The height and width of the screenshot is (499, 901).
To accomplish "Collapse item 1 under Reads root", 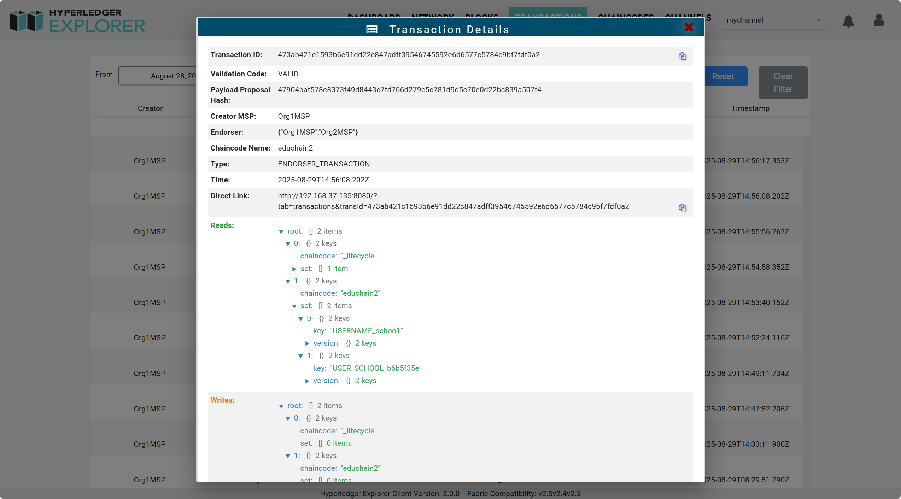I will point(288,281).
